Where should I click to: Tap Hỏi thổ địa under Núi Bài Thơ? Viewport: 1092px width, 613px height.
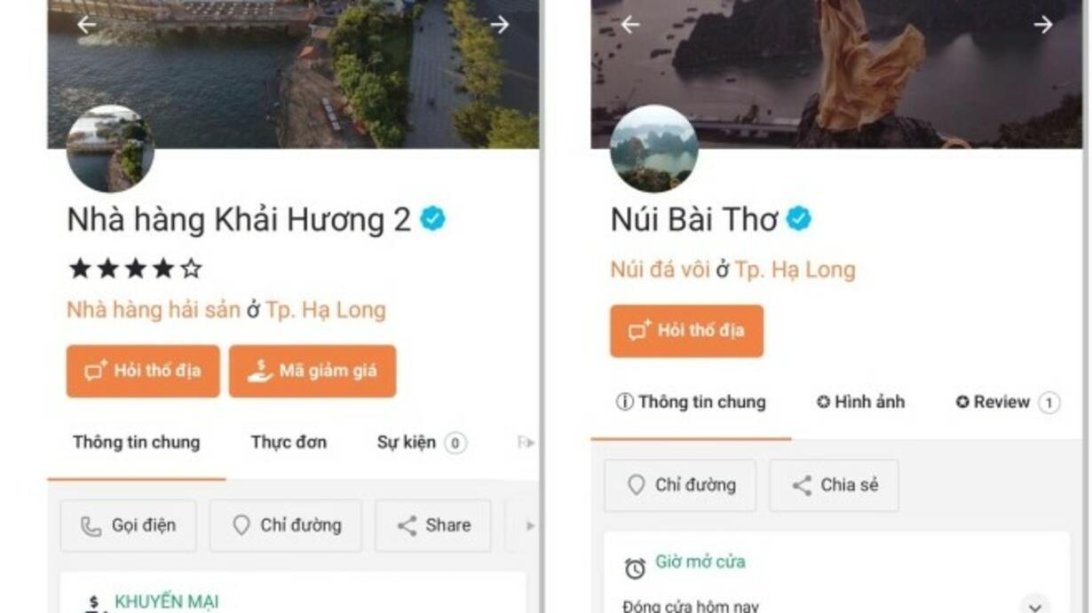686,331
